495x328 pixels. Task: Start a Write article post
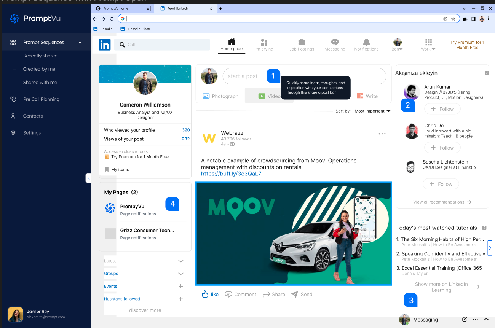coord(367,96)
